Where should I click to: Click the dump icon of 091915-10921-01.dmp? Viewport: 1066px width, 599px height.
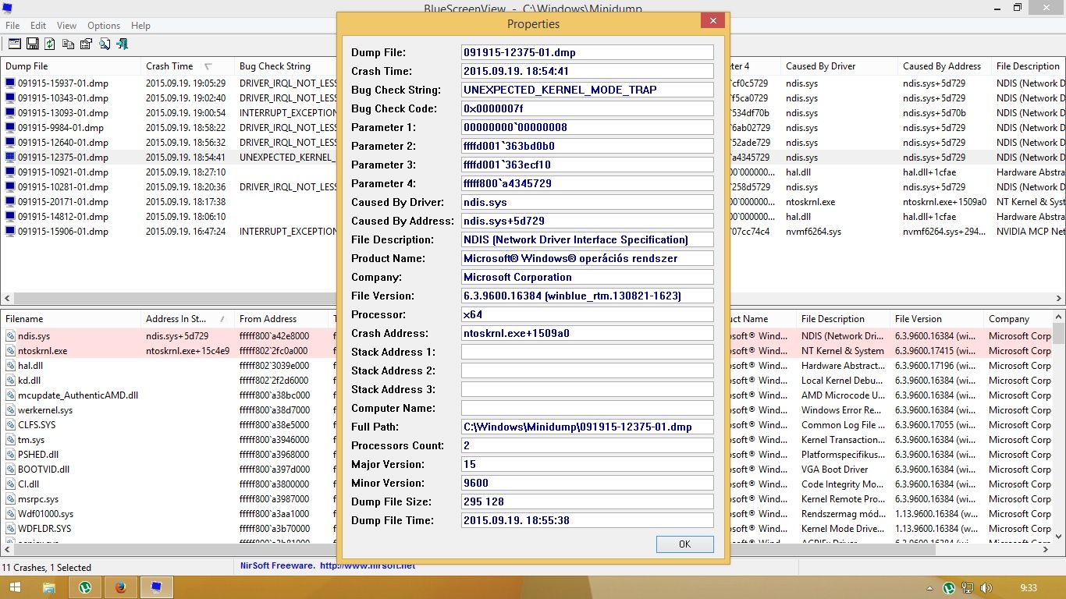pyautogui.click(x=10, y=172)
